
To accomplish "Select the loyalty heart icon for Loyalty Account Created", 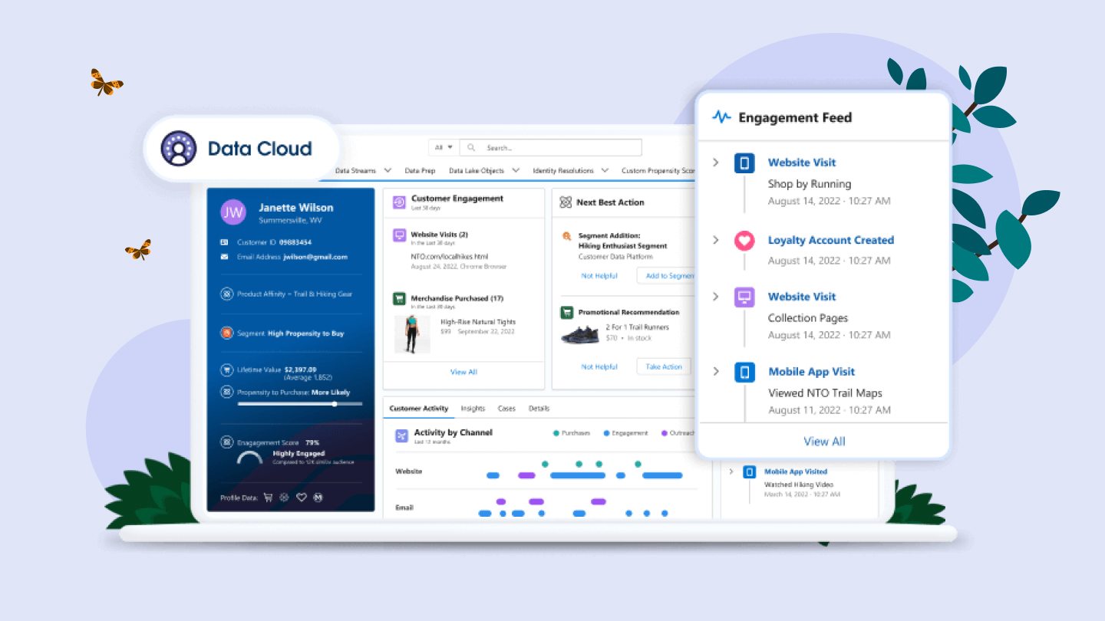I will tap(744, 240).
